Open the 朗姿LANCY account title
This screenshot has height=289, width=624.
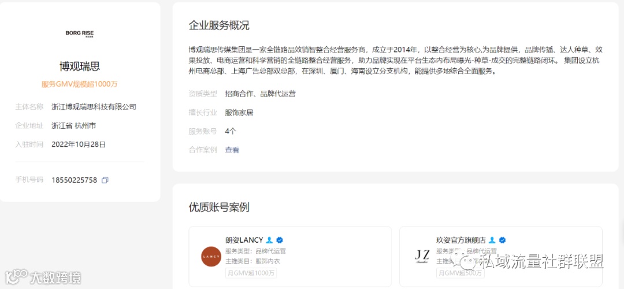click(244, 240)
